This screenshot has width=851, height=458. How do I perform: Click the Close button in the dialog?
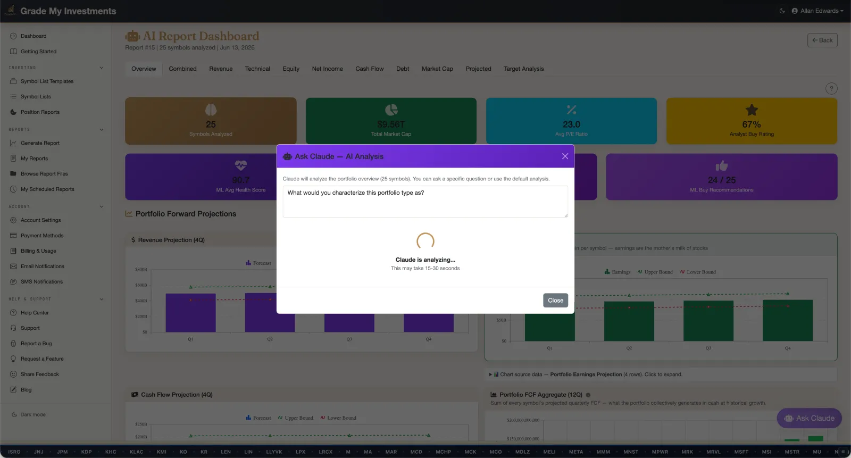pyautogui.click(x=555, y=301)
